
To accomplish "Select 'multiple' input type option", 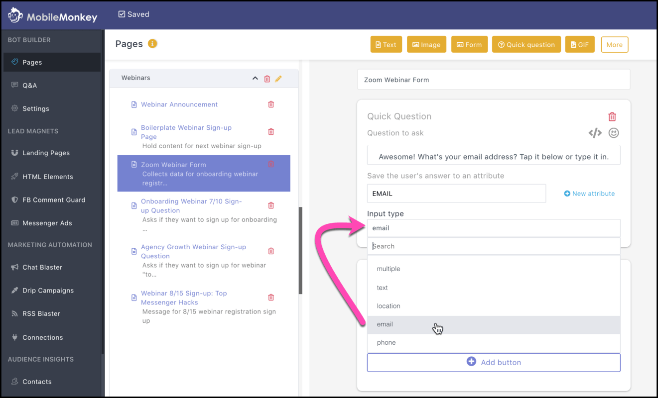I will tap(494, 269).
